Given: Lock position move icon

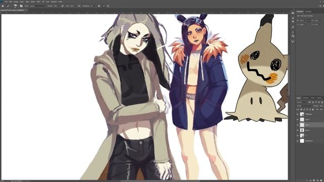Looking at the screenshot, I should coord(307,109).
